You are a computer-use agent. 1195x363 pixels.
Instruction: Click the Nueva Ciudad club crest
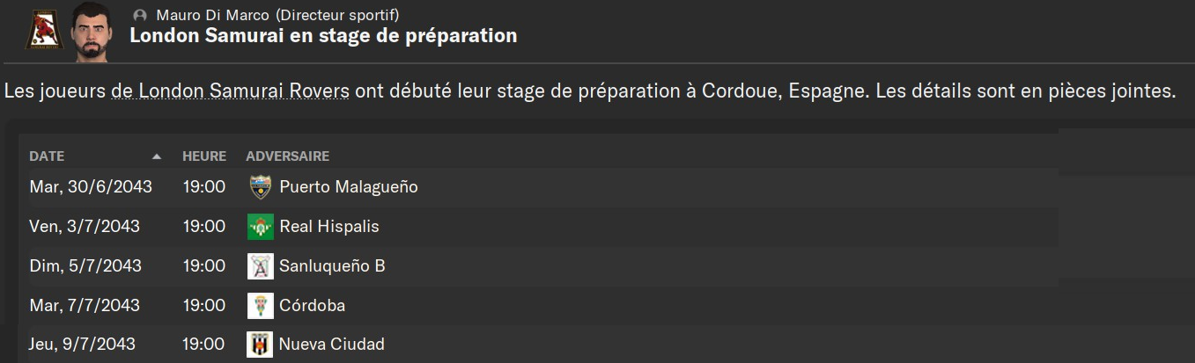(260, 345)
